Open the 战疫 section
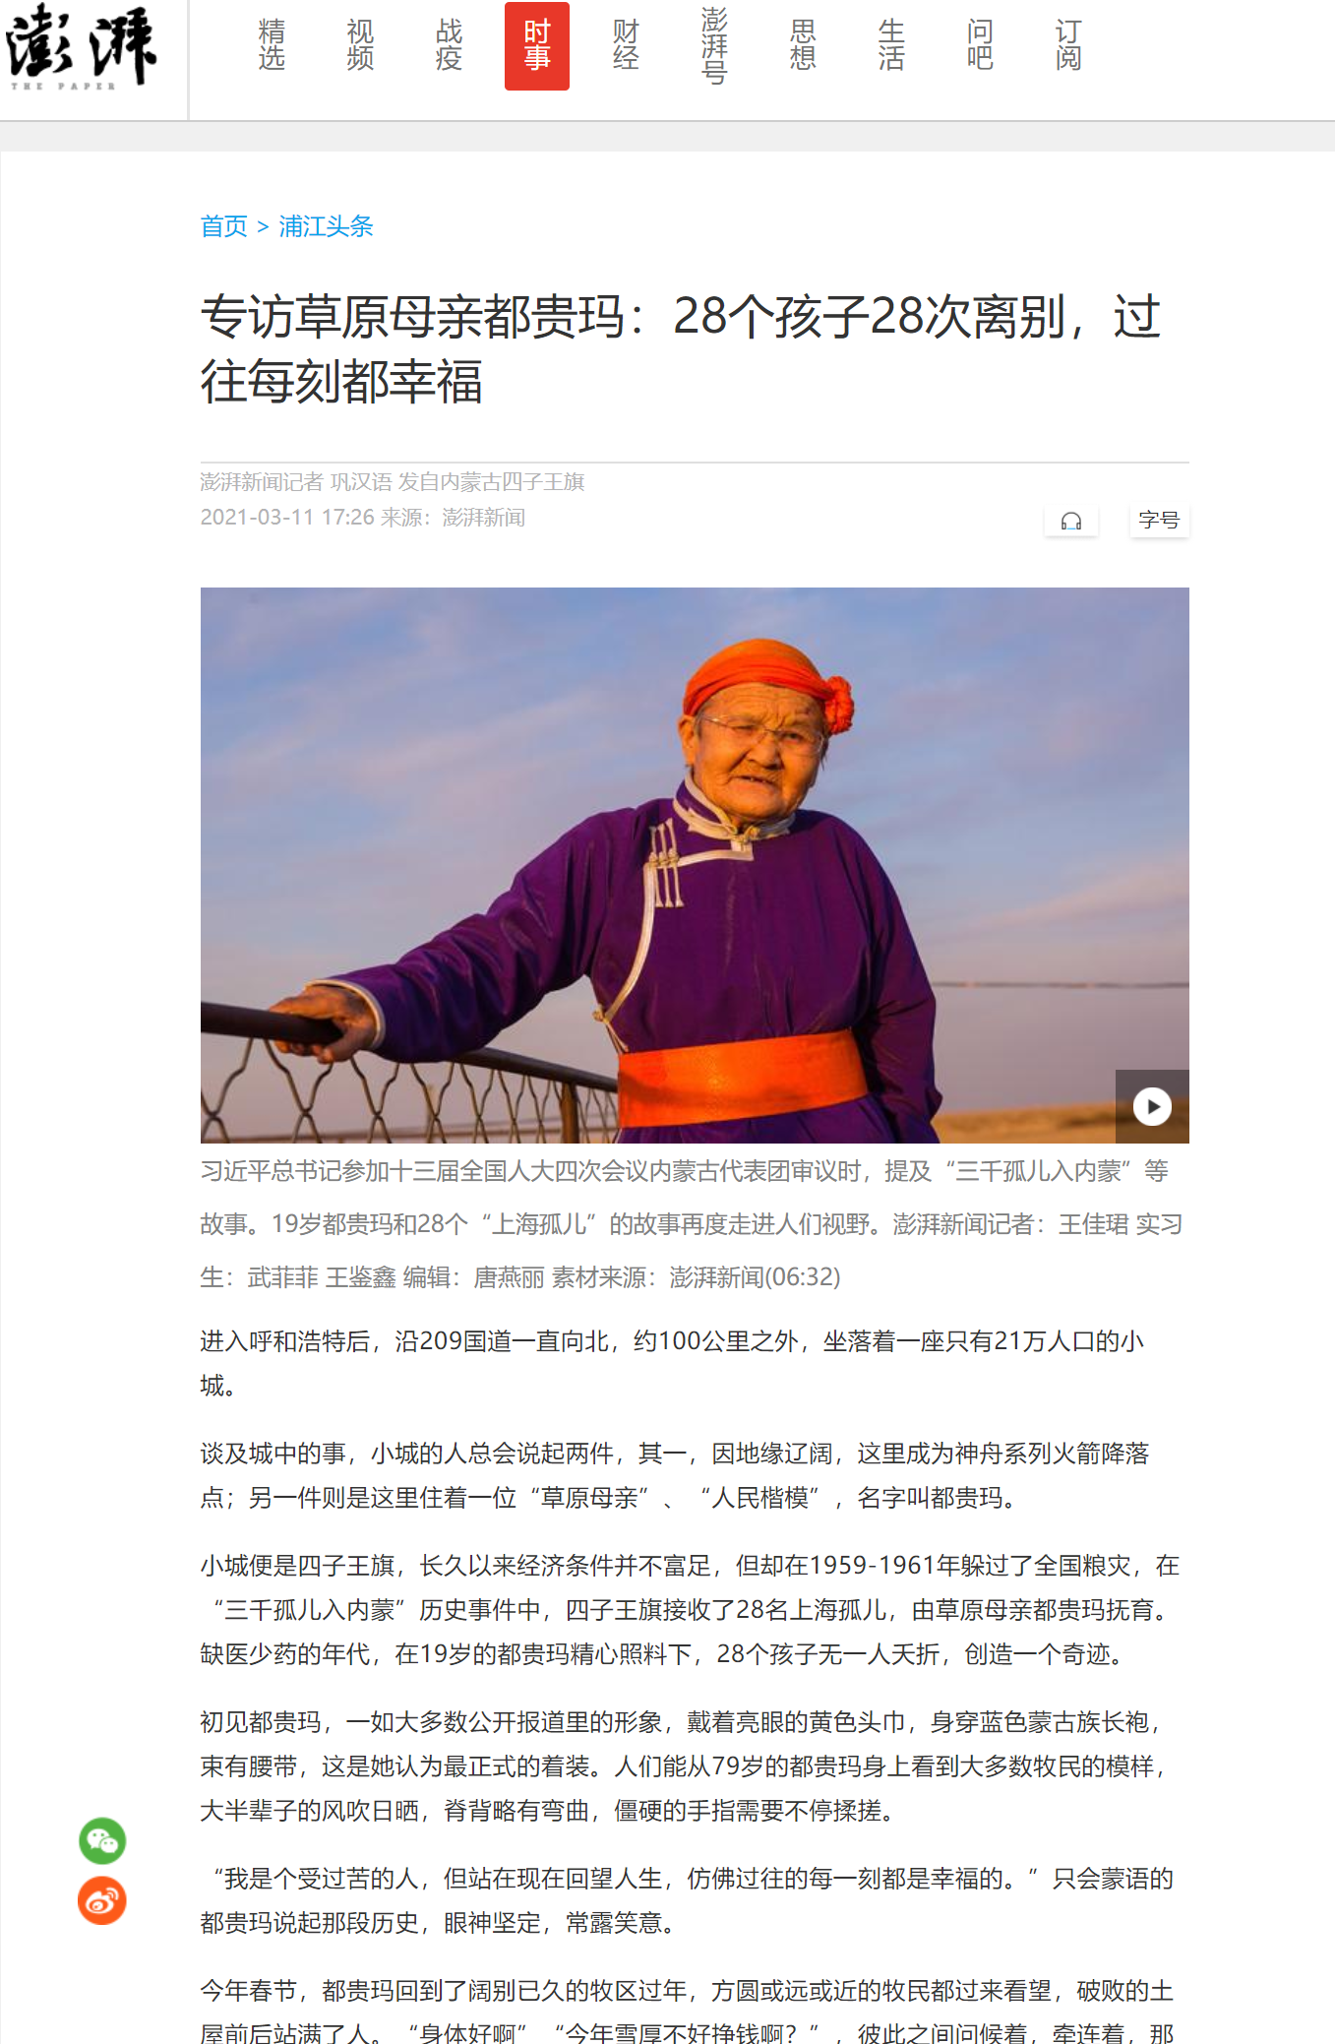The image size is (1335, 2044). tap(449, 46)
